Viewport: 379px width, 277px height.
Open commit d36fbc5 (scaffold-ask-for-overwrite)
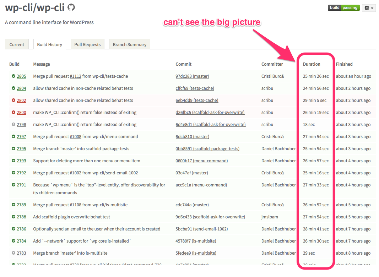click(x=210, y=113)
